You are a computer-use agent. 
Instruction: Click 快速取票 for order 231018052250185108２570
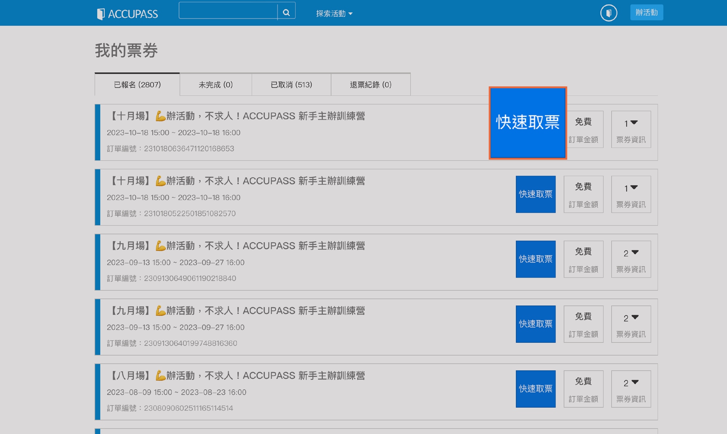pos(535,194)
